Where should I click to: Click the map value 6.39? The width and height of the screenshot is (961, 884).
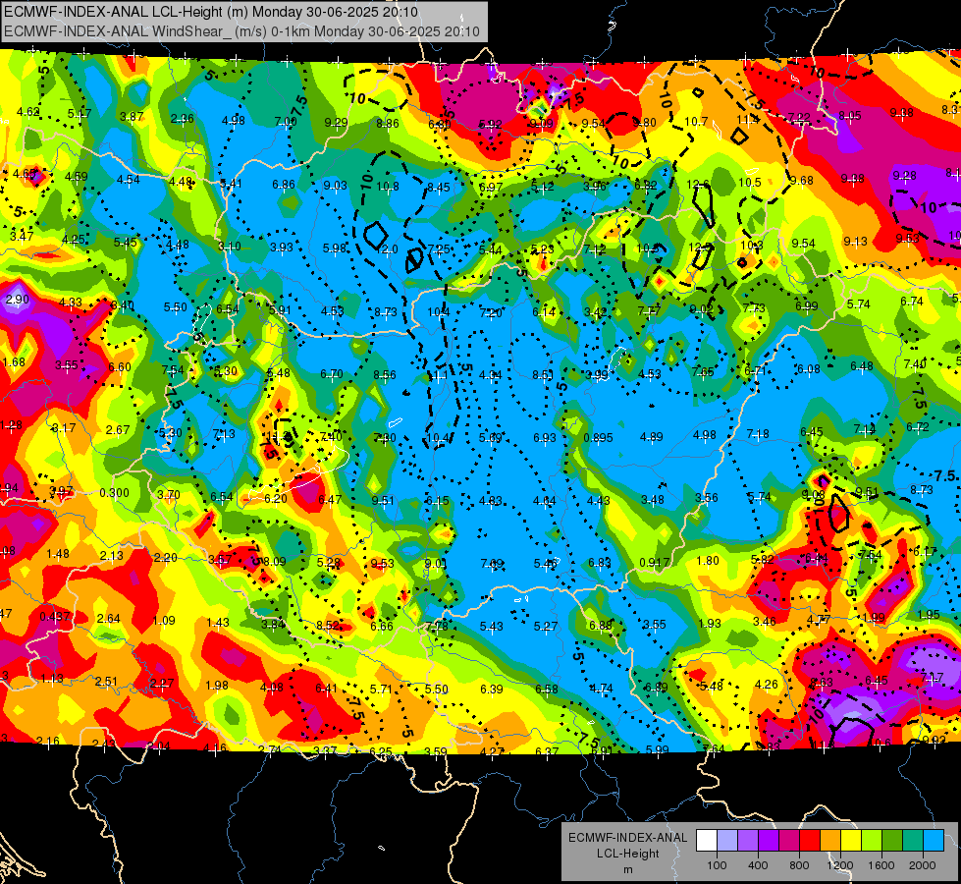[492, 689]
